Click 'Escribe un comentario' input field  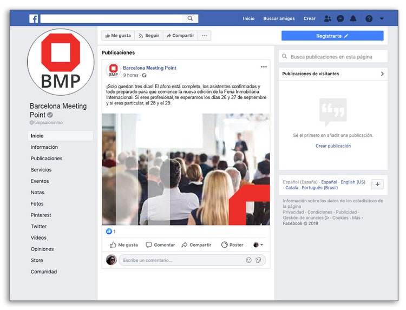point(192,260)
